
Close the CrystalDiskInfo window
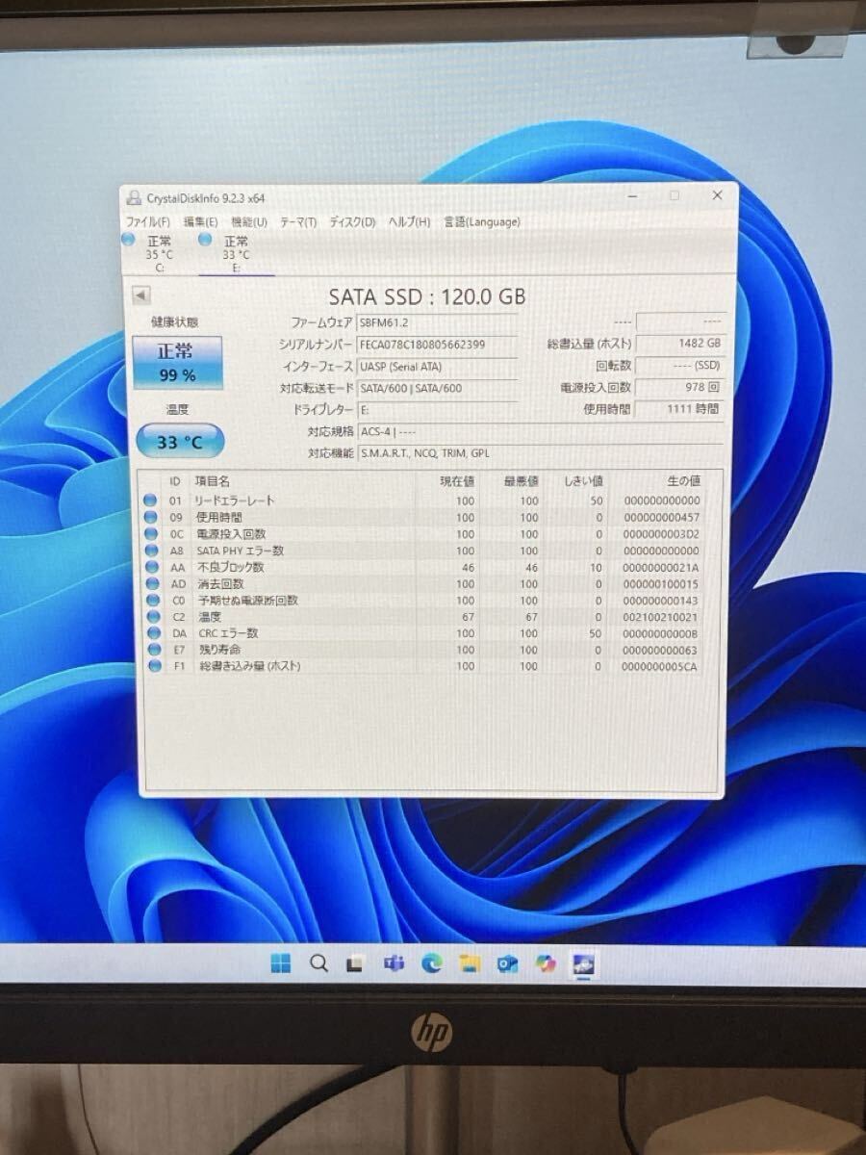point(717,194)
